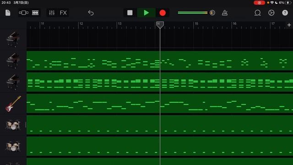293x165 pixels.
Task: Tap bar 16 on the ruler
Action: pyautogui.click(x=234, y=23)
